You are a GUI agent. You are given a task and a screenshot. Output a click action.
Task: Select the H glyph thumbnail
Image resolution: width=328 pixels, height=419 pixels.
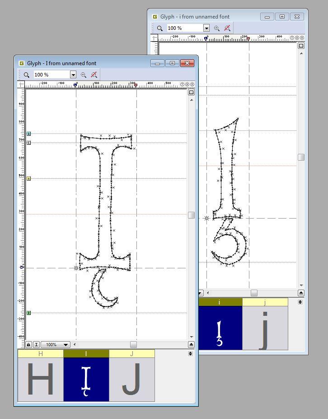[x=41, y=379]
